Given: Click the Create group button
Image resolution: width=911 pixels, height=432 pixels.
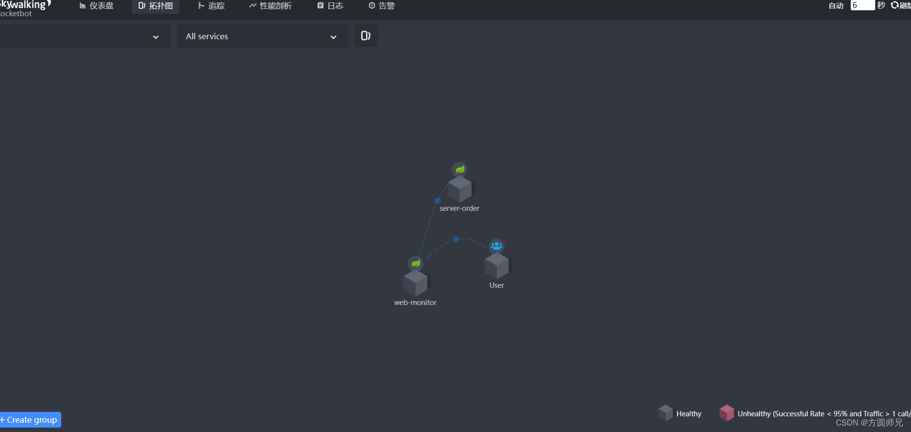Looking at the screenshot, I should [30, 420].
